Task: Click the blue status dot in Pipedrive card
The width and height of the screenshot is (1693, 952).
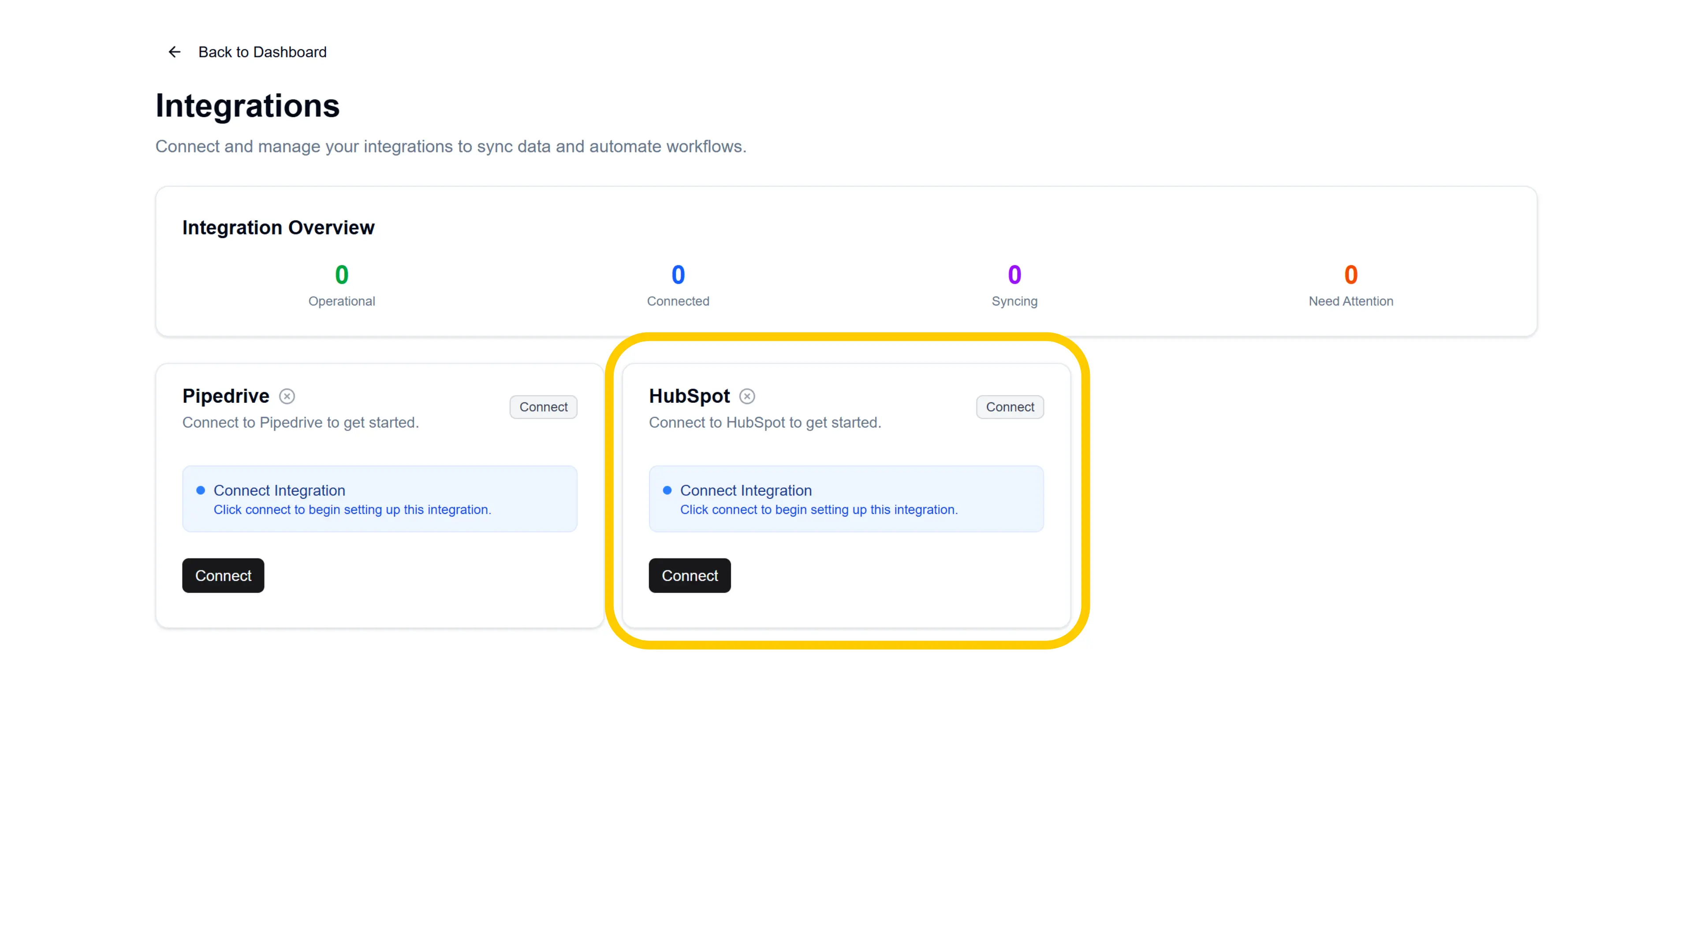Action: click(201, 490)
